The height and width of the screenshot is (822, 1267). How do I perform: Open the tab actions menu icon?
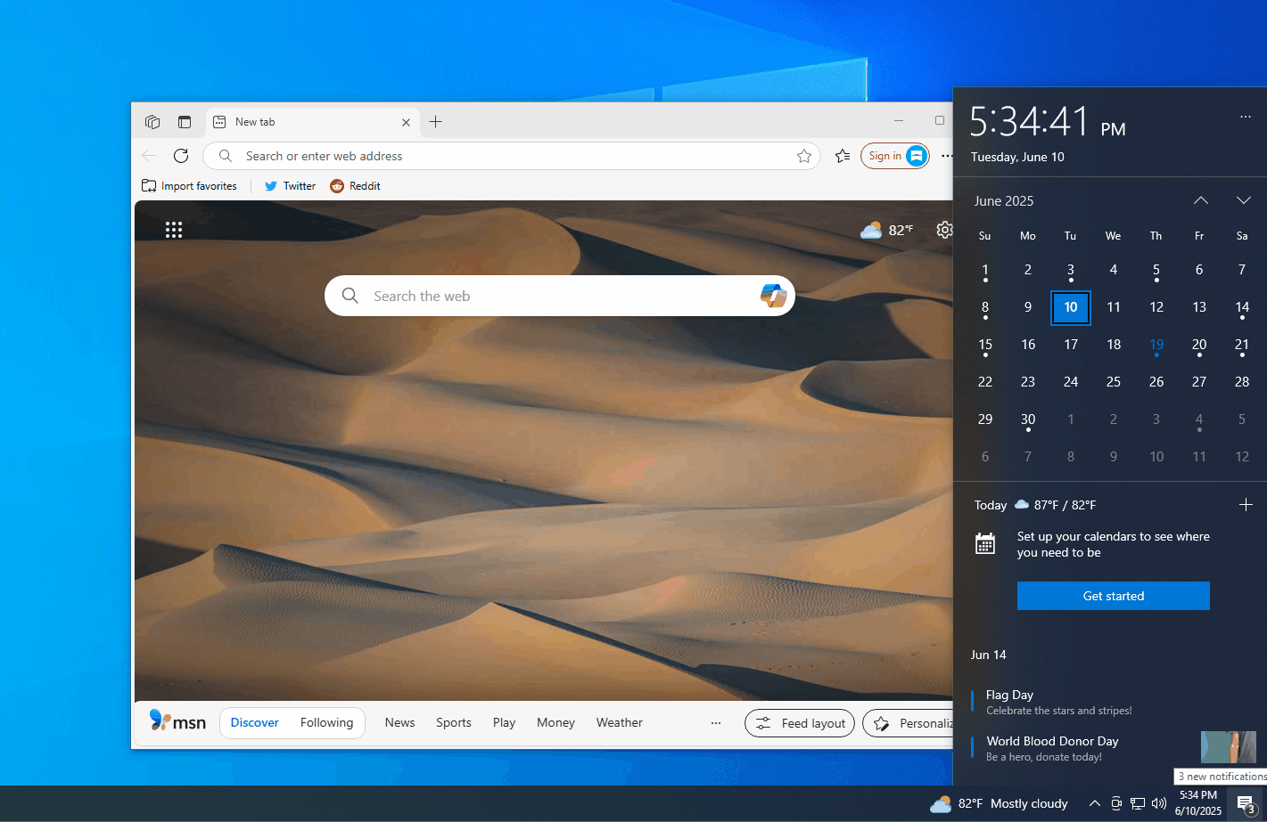[185, 122]
